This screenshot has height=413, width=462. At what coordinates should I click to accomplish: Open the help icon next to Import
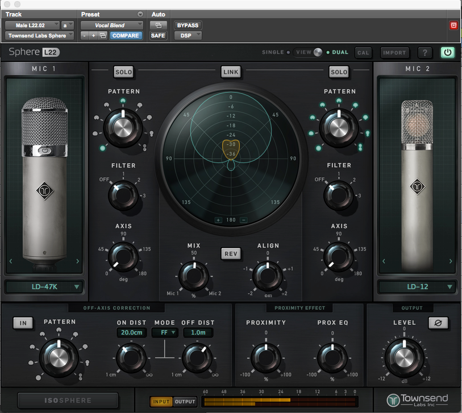pos(424,52)
